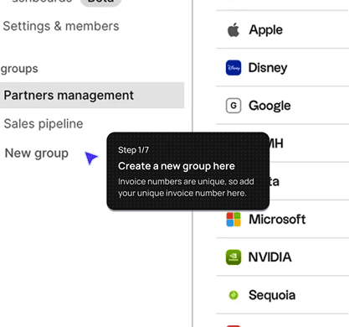Viewport: 349px width, 327px height.
Task: Open the Apple company row
Action: [x=282, y=29]
